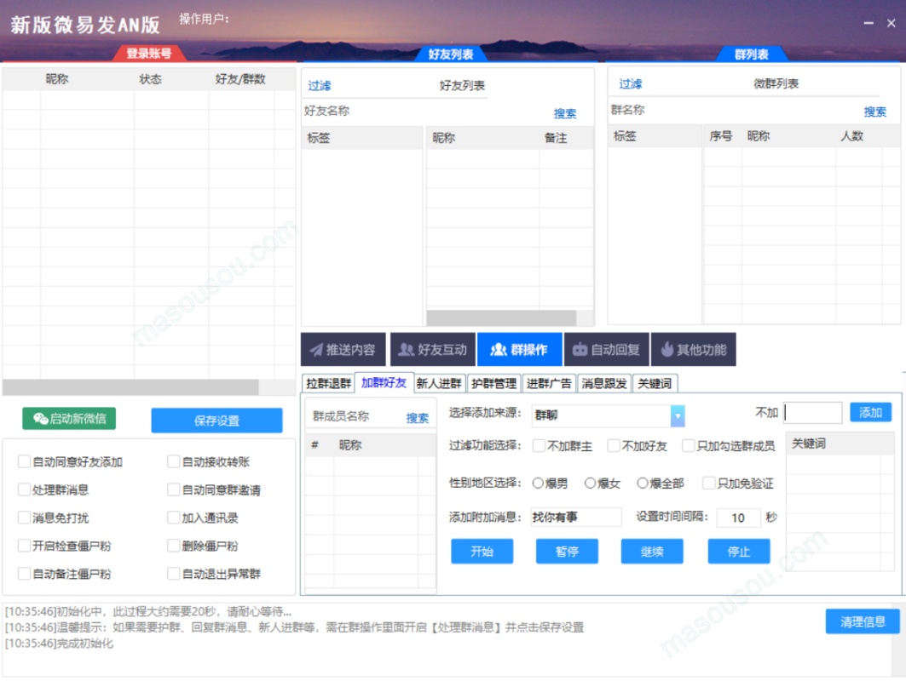Toggle 自动同意群邀请 checkbox
Image resolution: width=906 pixels, height=681 pixels.
pos(173,489)
